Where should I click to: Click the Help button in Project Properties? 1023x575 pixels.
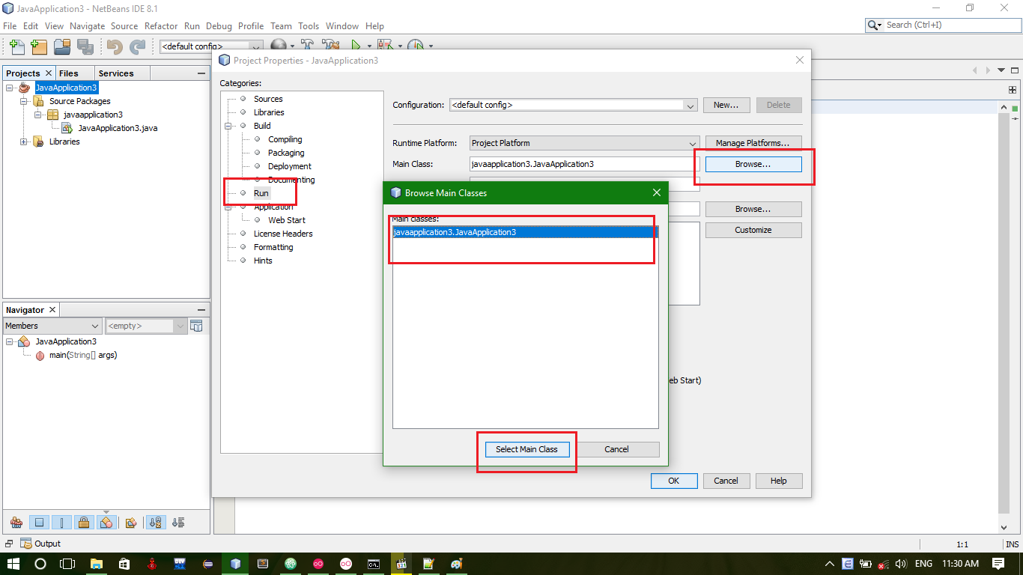click(x=778, y=481)
